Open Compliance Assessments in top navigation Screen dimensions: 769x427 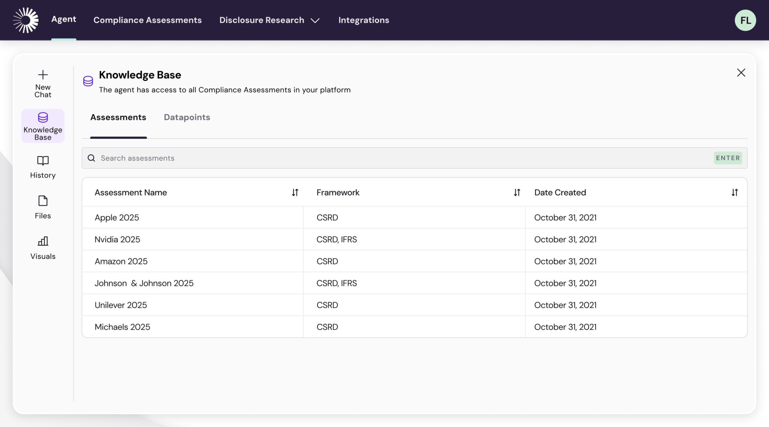point(147,20)
